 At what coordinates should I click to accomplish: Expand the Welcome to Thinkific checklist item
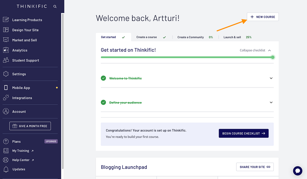[x=271, y=78]
